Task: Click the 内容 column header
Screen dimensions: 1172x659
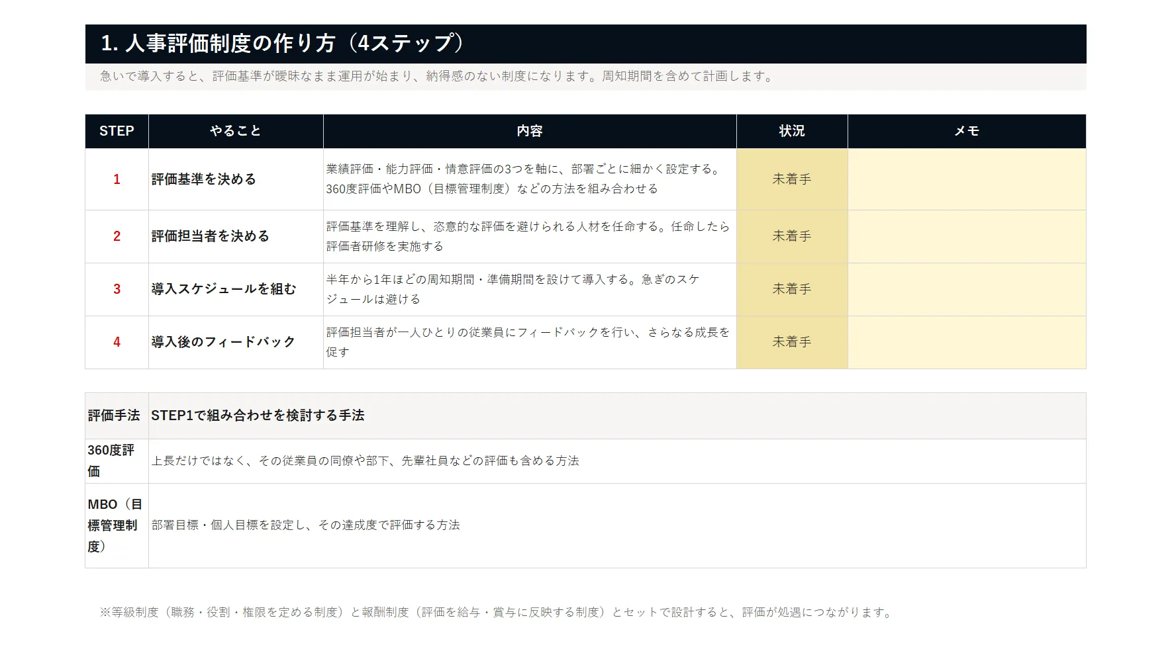Action: (530, 131)
